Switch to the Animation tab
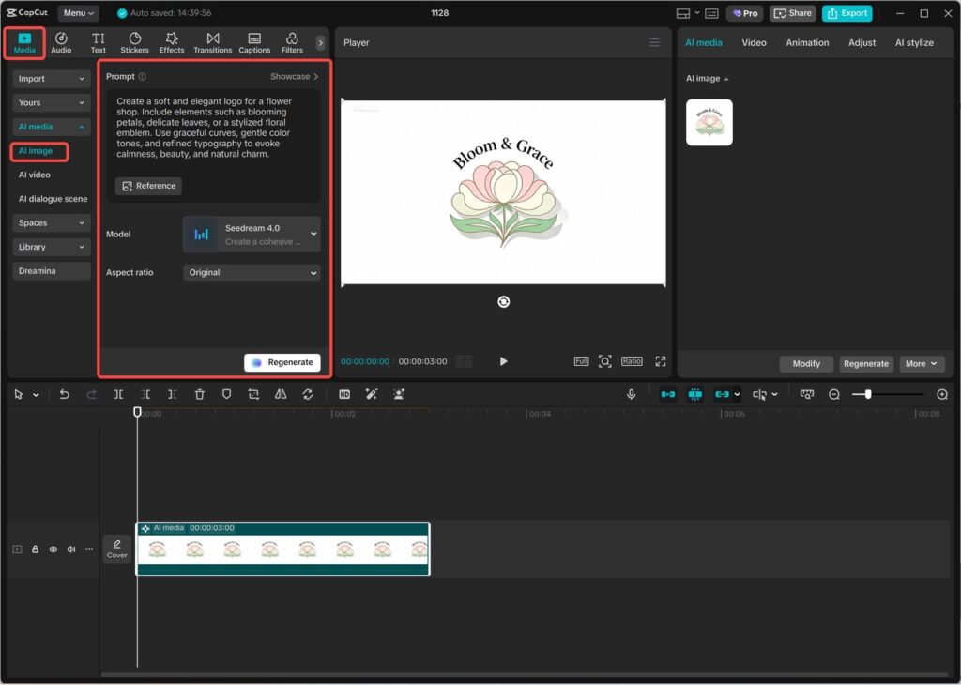The width and height of the screenshot is (961, 685). coord(806,42)
